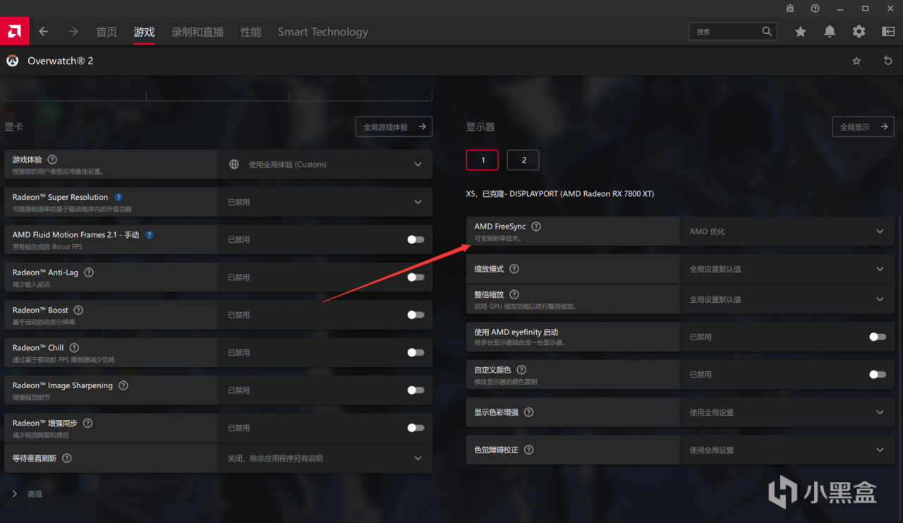The height and width of the screenshot is (523, 903).
Task: Open 全局游戏体验 button
Action: 394,127
